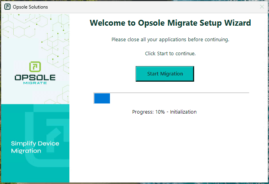Click the OPSOLE MIGRATE wordmark in sidebar
This screenshot has width=269, height=184.
[35, 80]
